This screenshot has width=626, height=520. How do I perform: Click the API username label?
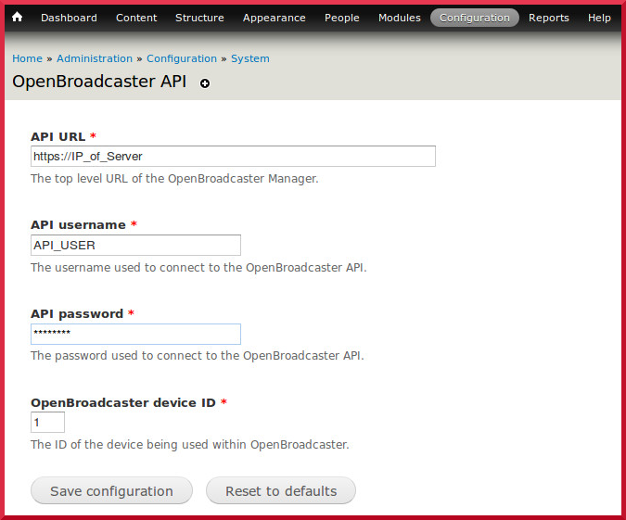click(x=78, y=224)
